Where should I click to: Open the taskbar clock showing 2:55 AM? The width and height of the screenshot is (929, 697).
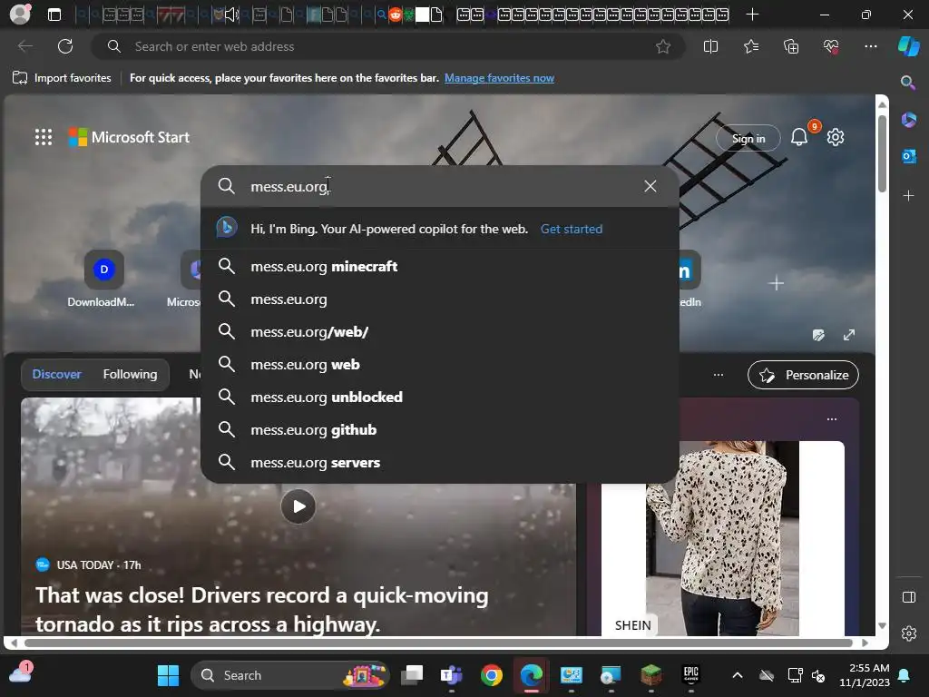[865, 675]
